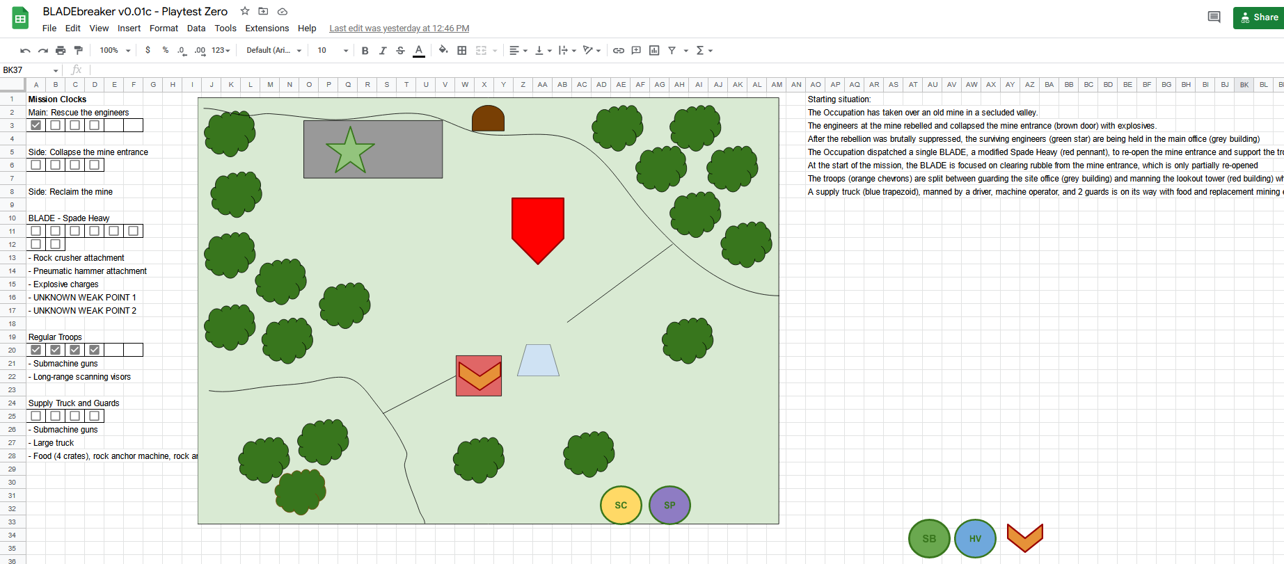Open the text color picker

click(419, 50)
